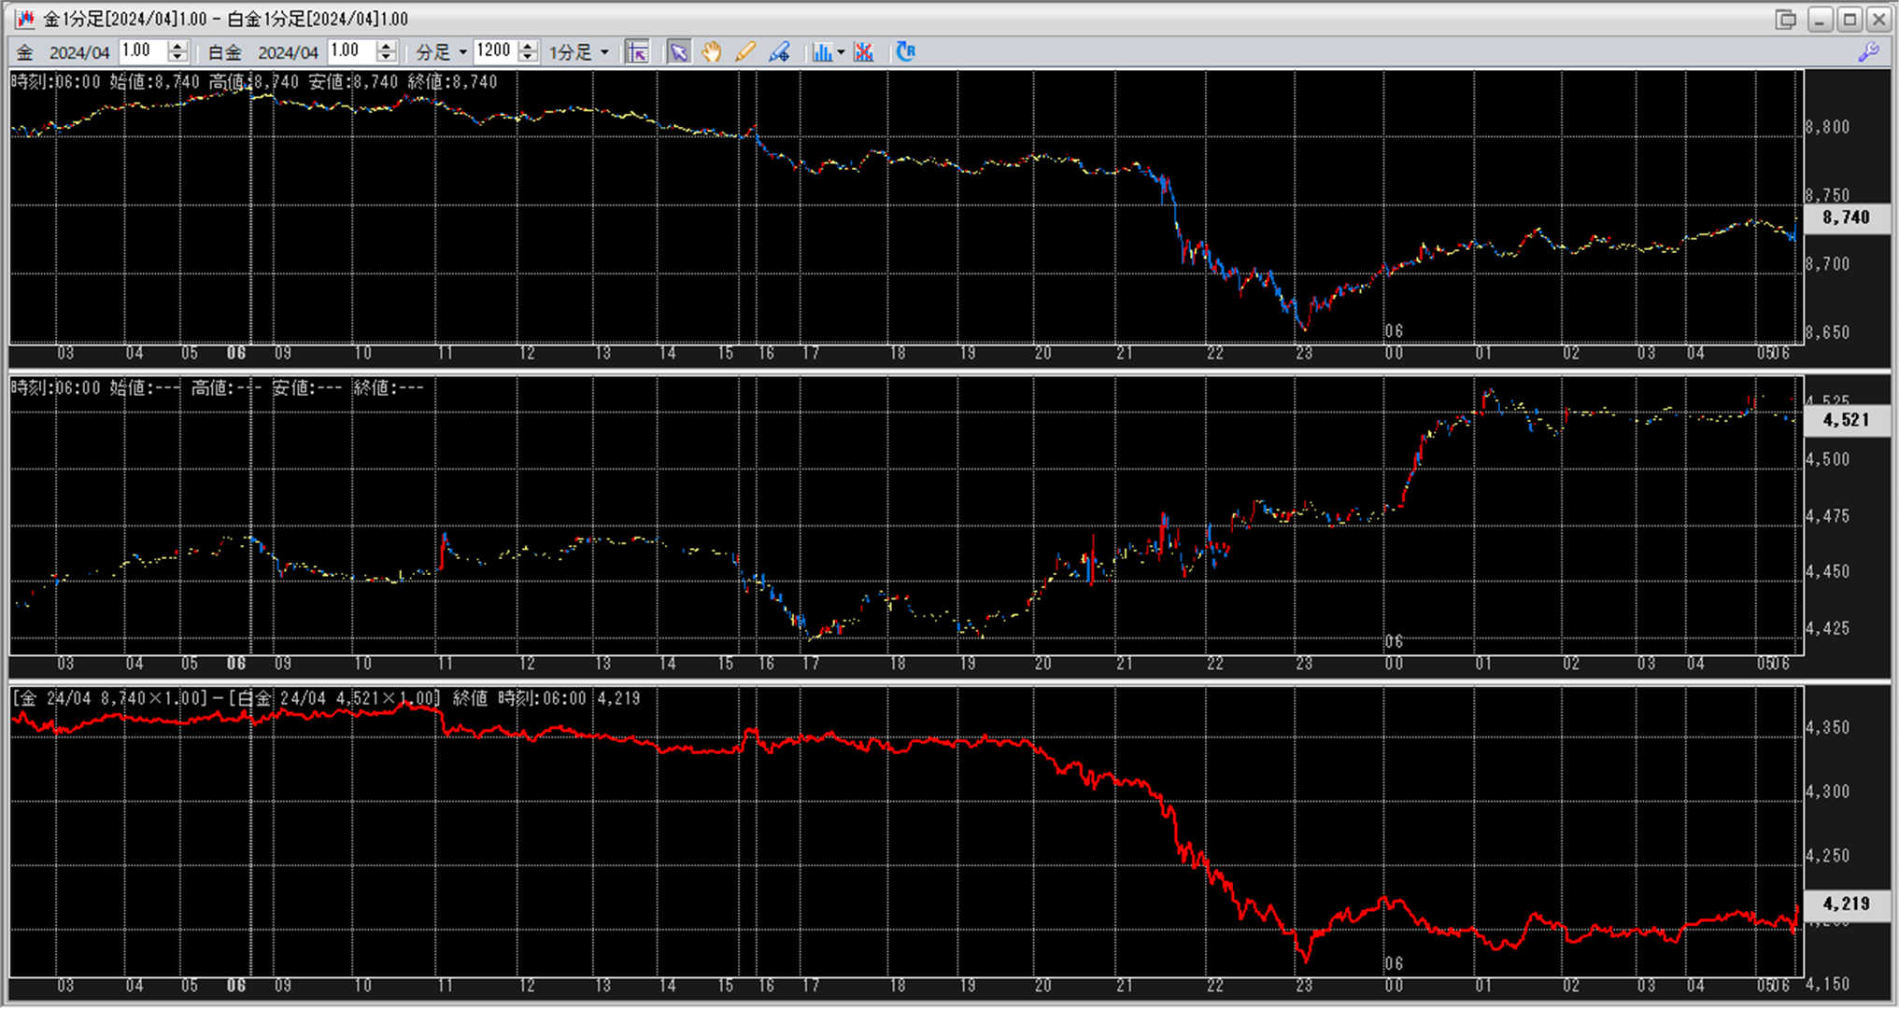Screen dimensions: 1899x1009
Task: Increase the gold multiplier stepper
Action: 177,47
